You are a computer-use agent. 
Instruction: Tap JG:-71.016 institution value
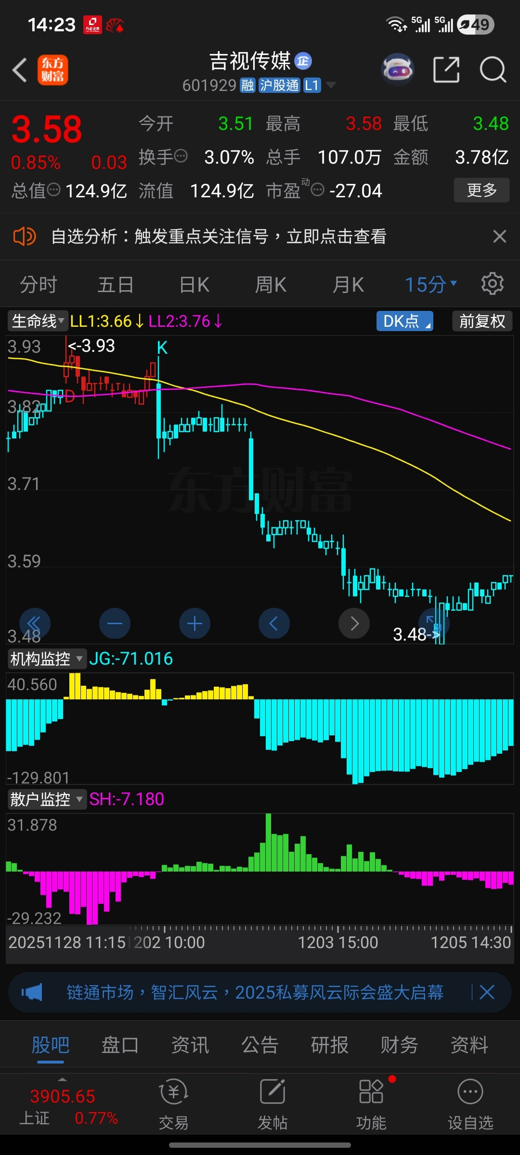click(x=130, y=658)
